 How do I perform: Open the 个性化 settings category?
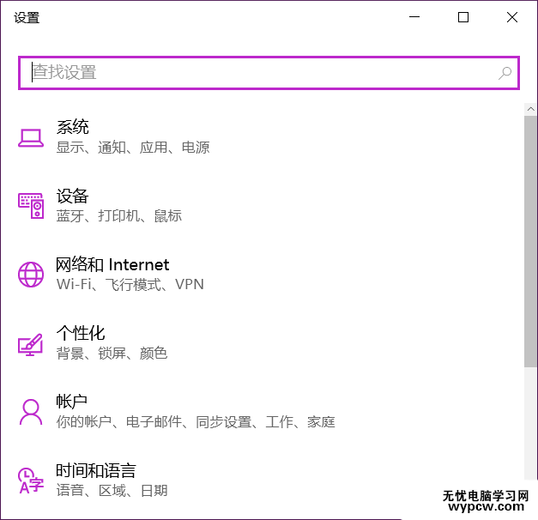(81, 333)
